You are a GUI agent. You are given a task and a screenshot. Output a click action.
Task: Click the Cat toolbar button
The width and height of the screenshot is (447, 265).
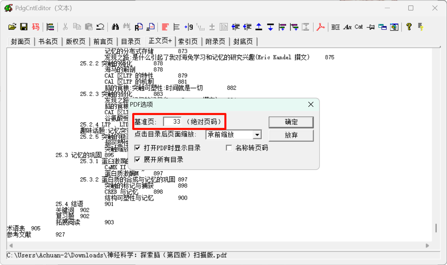pos(359,27)
